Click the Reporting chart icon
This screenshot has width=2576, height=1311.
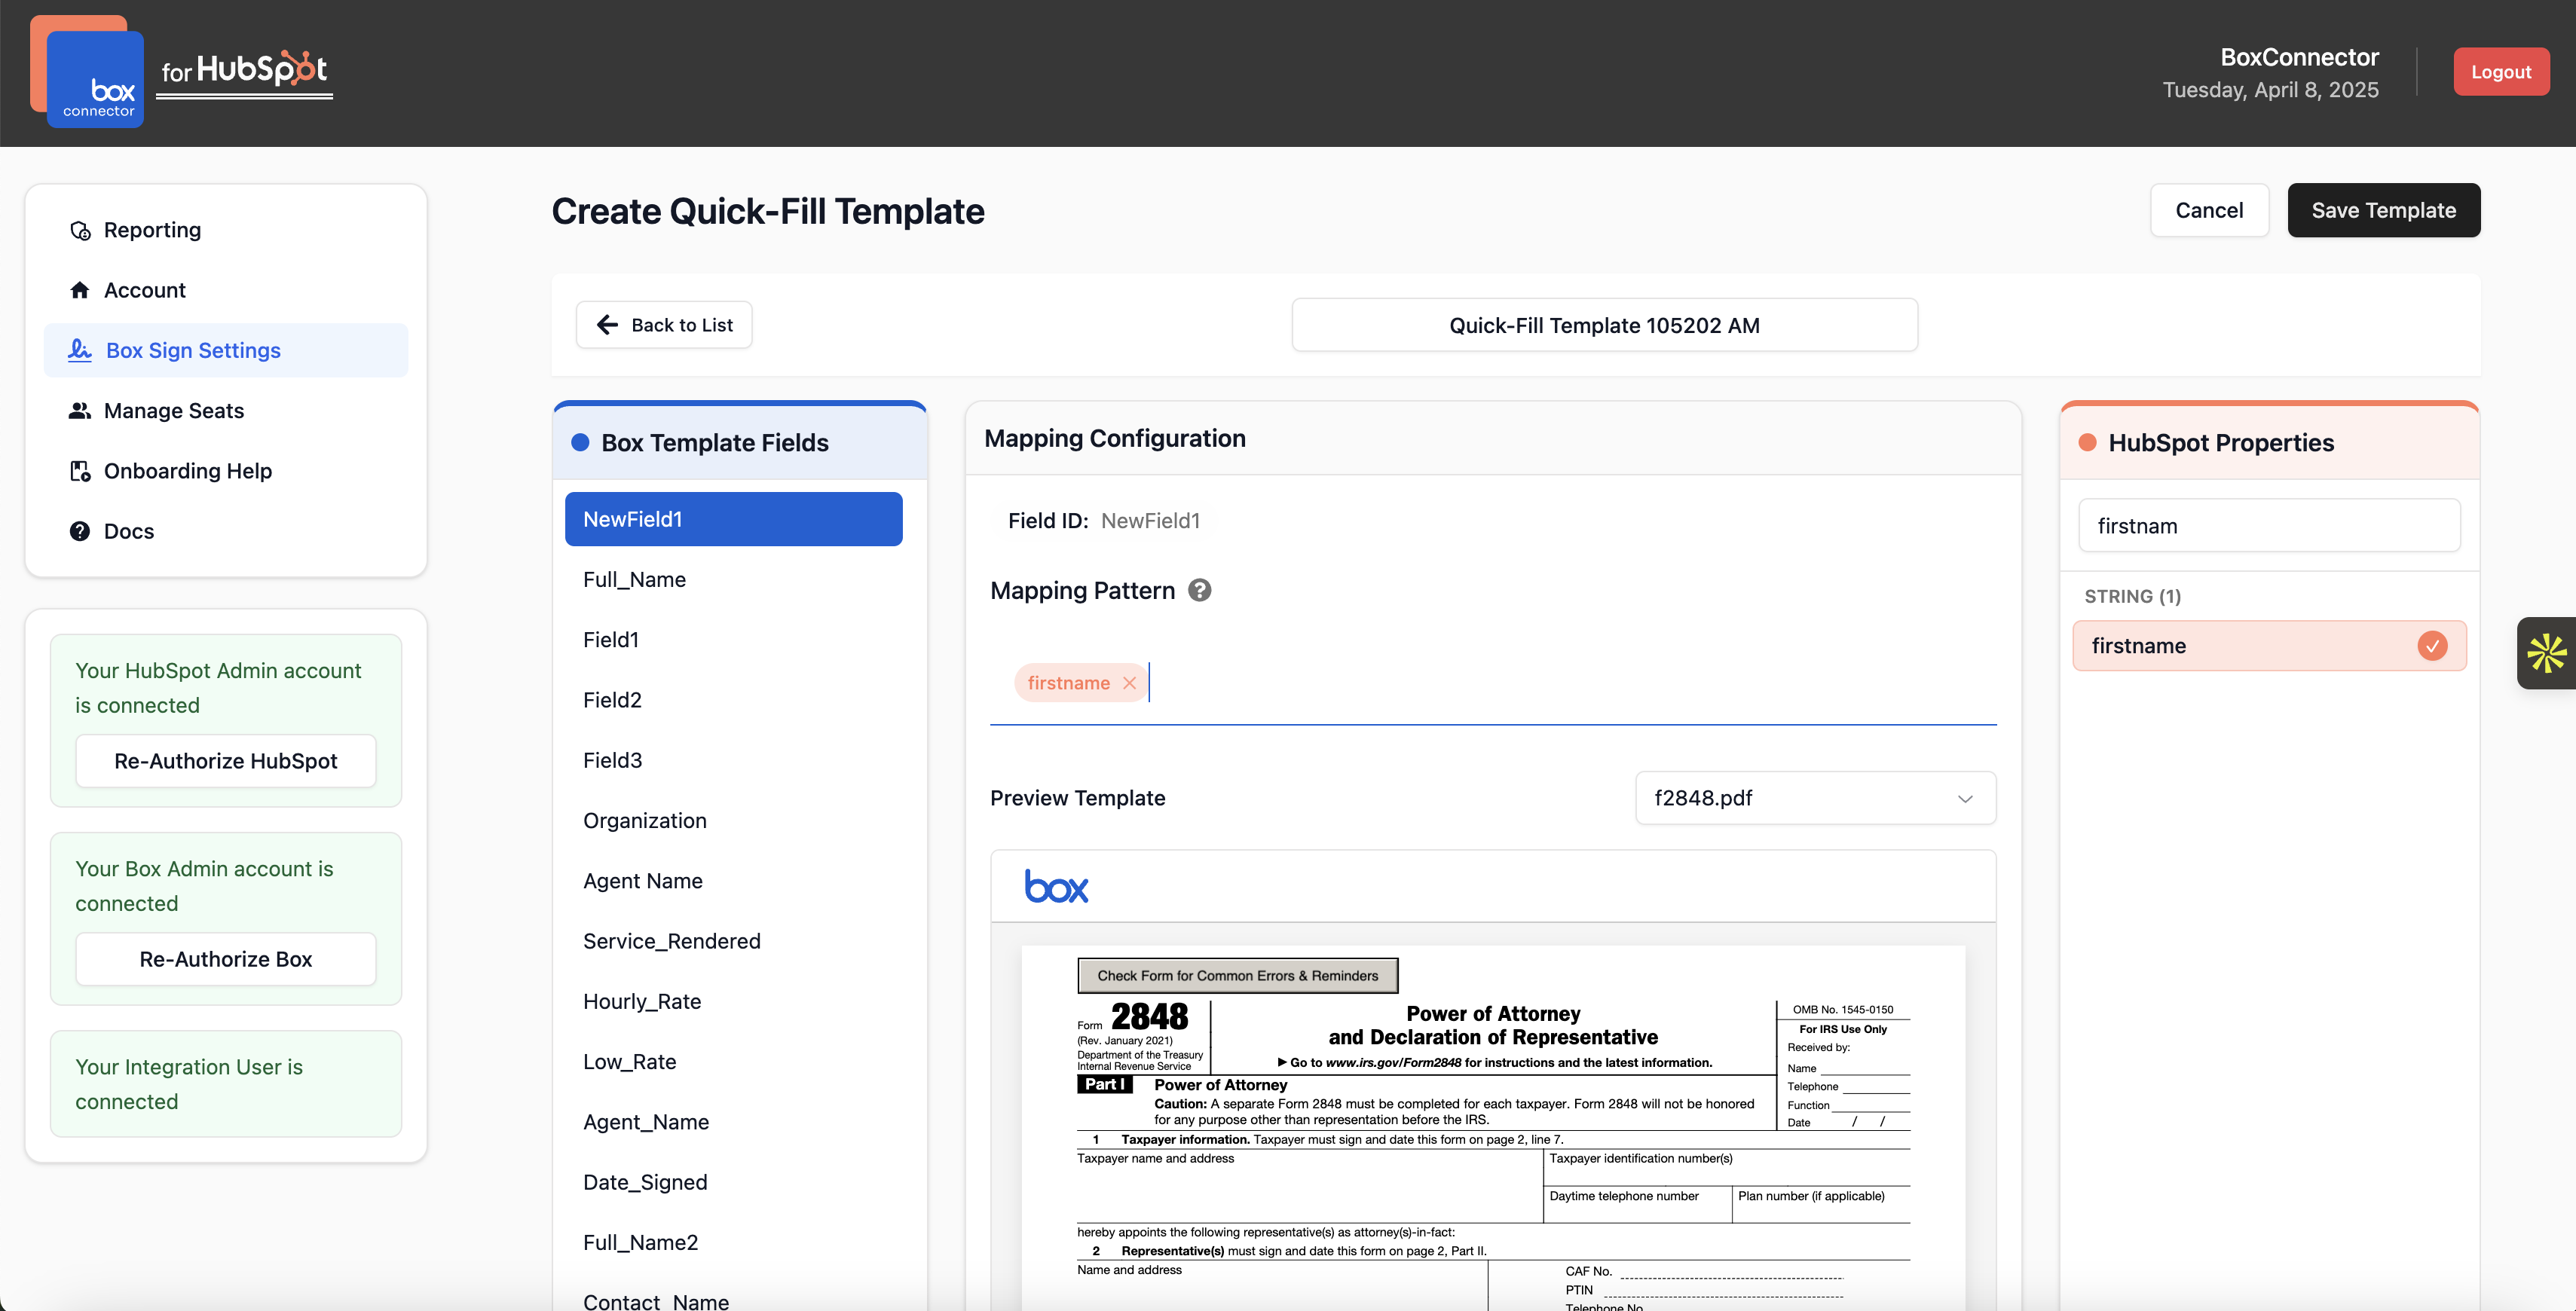coord(80,230)
